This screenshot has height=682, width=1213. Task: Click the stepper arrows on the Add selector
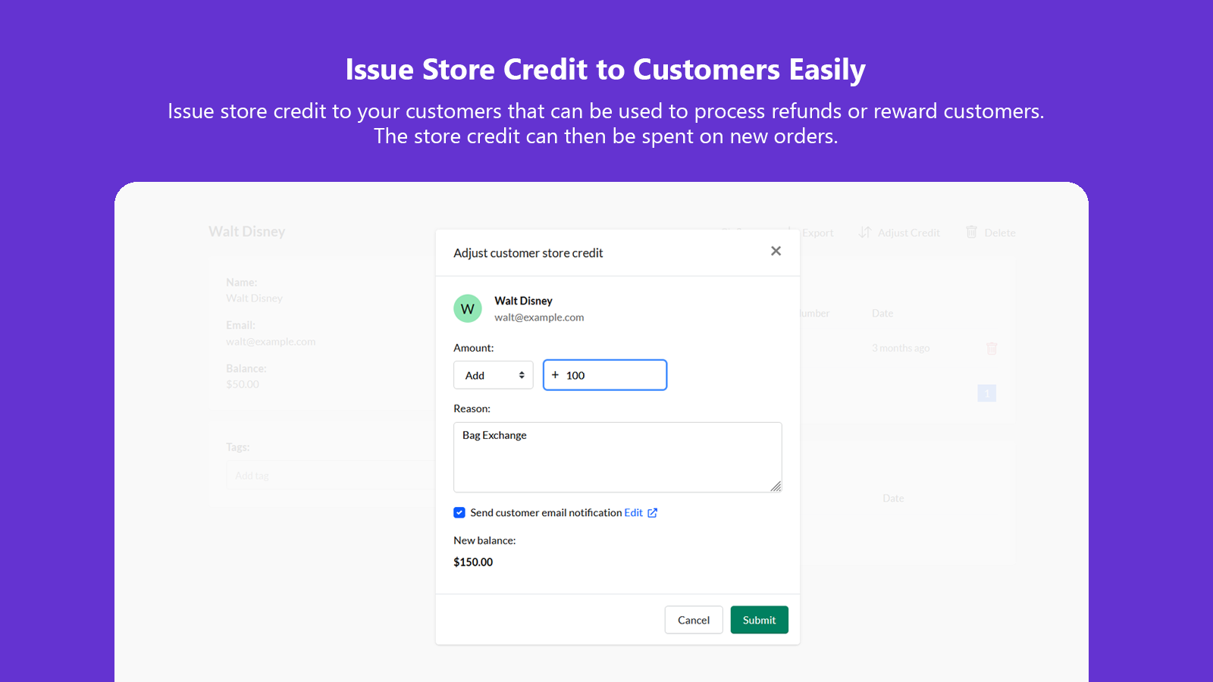[x=522, y=374]
